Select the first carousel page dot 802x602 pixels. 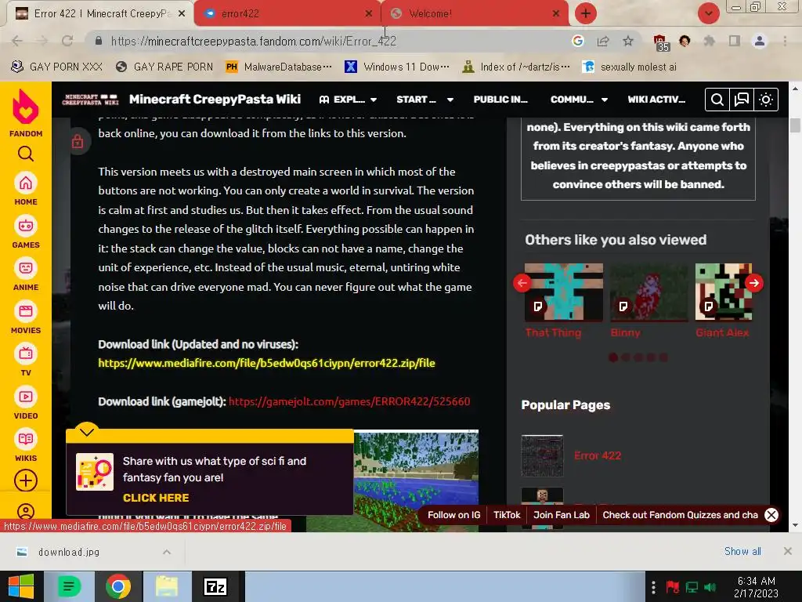(613, 357)
